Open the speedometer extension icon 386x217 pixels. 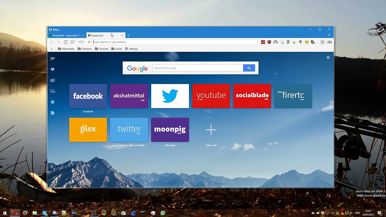tap(276, 42)
